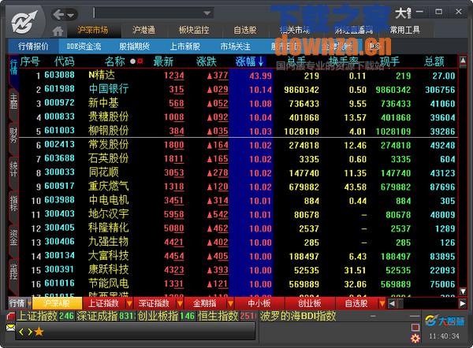This screenshot has width=473, height=348.
Task: Expand 深证指数 tab dropdown arrow
Action: click(180, 303)
